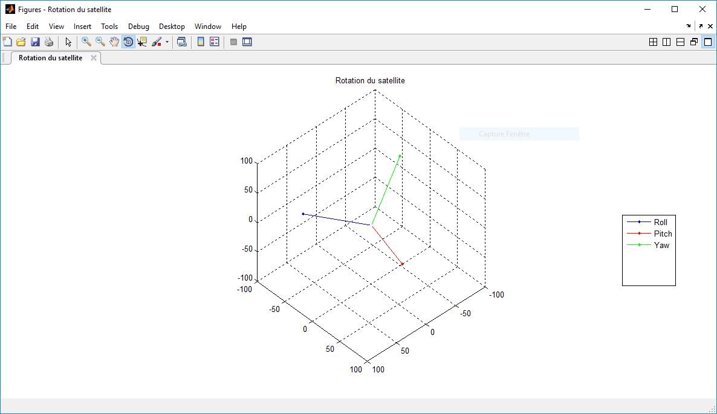Click the plot title Rotation du satellite
This screenshot has height=414, width=717.
tap(370, 81)
